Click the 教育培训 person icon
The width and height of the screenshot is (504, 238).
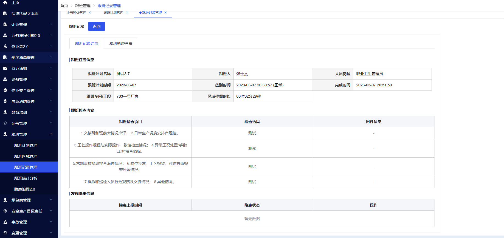(5, 112)
